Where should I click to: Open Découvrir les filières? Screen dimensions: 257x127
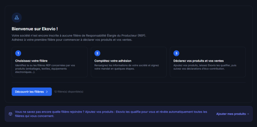(32, 92)
